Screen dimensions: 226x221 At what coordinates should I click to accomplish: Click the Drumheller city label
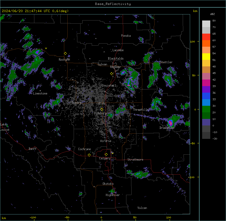coord(167,128)
